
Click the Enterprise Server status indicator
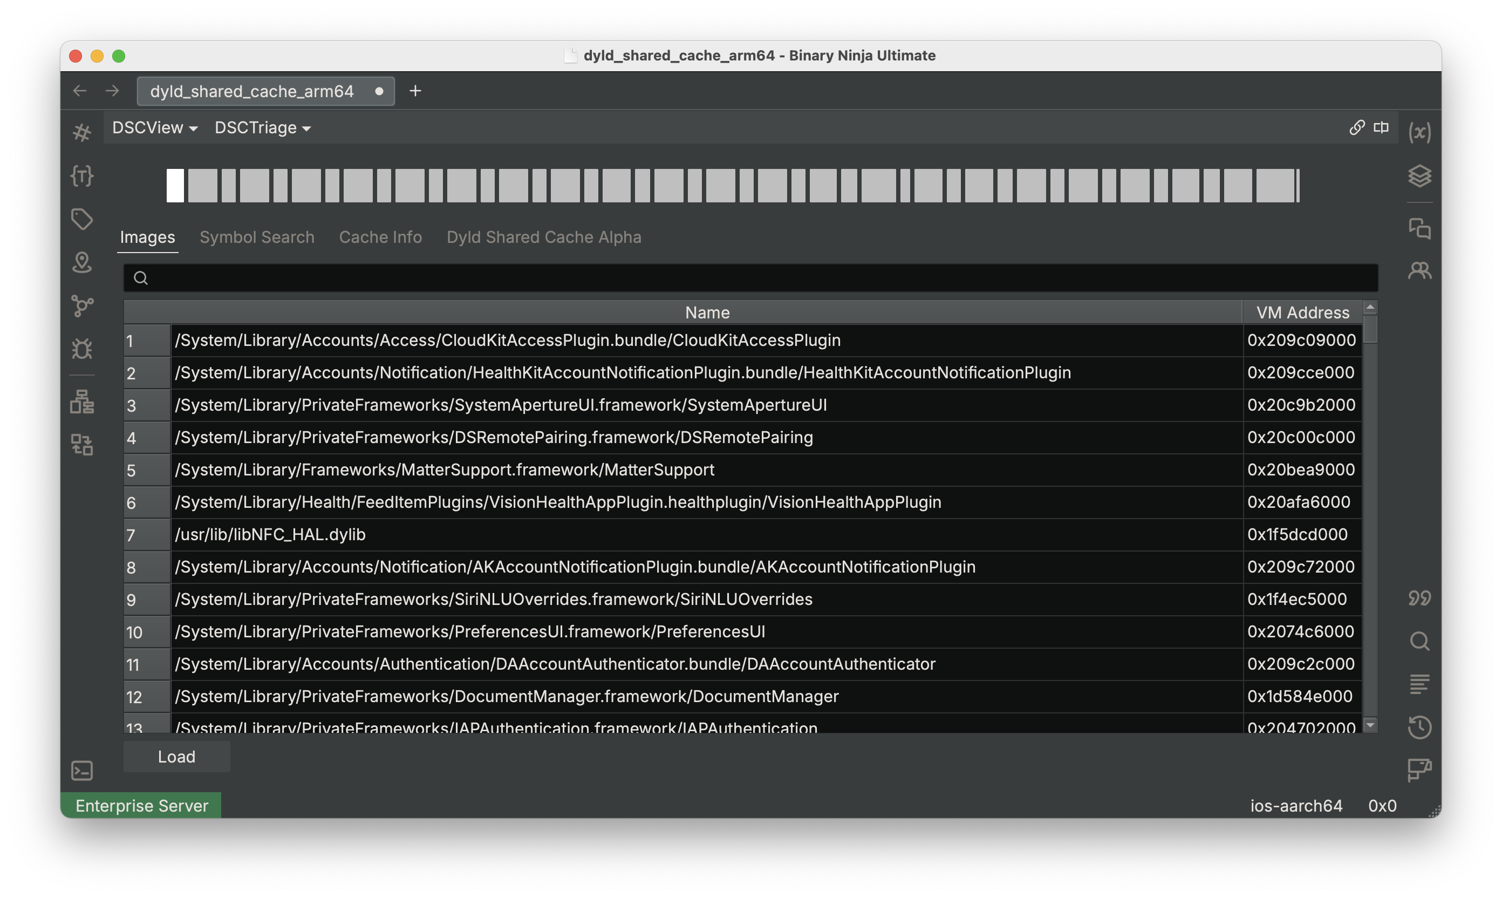tap(141, 806)
